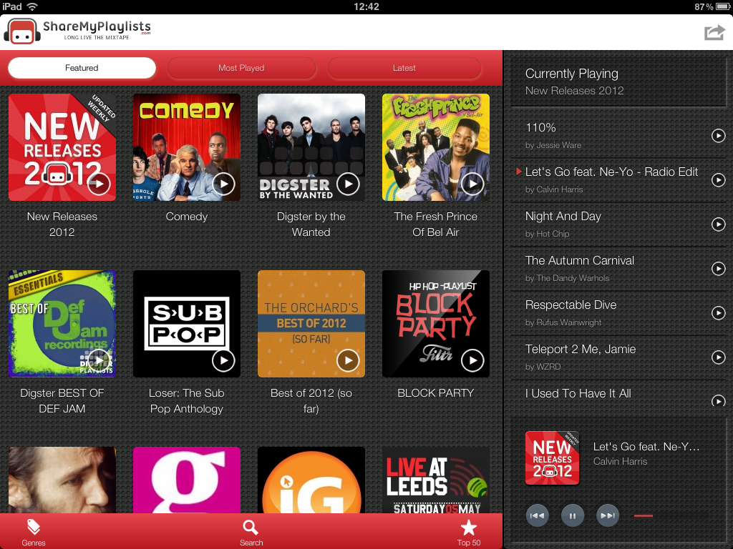Viewport: 733px width, 549px height.
Task: Open the pink letter g playlist thumbnail
Action: click(187, 480)
